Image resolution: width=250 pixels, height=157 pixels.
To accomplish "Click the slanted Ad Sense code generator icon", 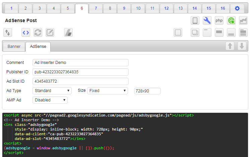I will 68,32.
